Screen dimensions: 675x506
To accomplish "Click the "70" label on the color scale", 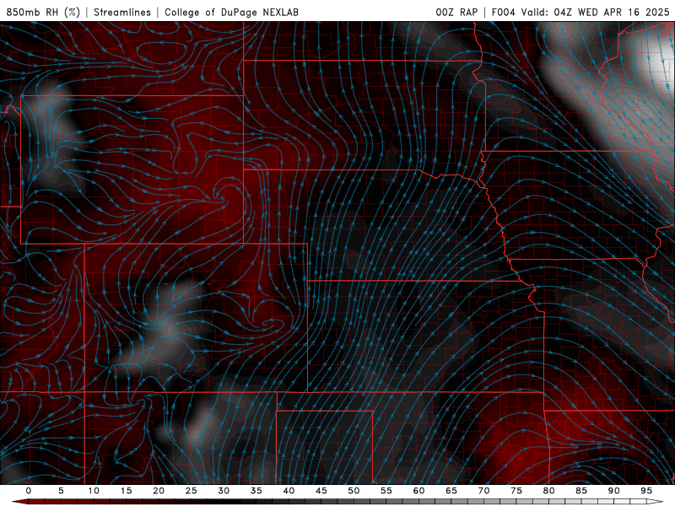I will (x=483, y=491).
